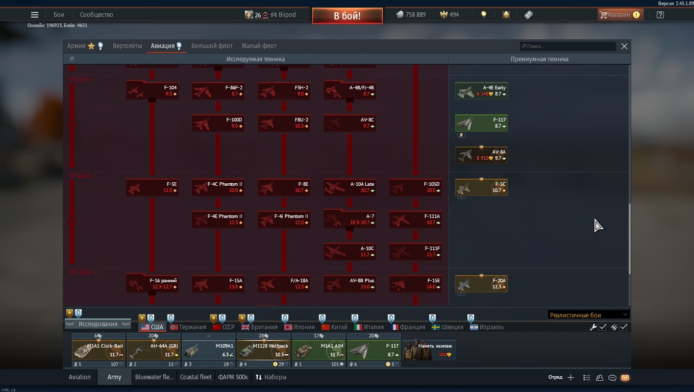Select M1128 Wolfpack crew slot
The width and height of the screenshot is (694, 392).
tap(264, 350)
